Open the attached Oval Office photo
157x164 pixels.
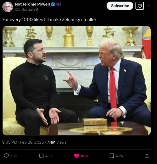(77, 81)
